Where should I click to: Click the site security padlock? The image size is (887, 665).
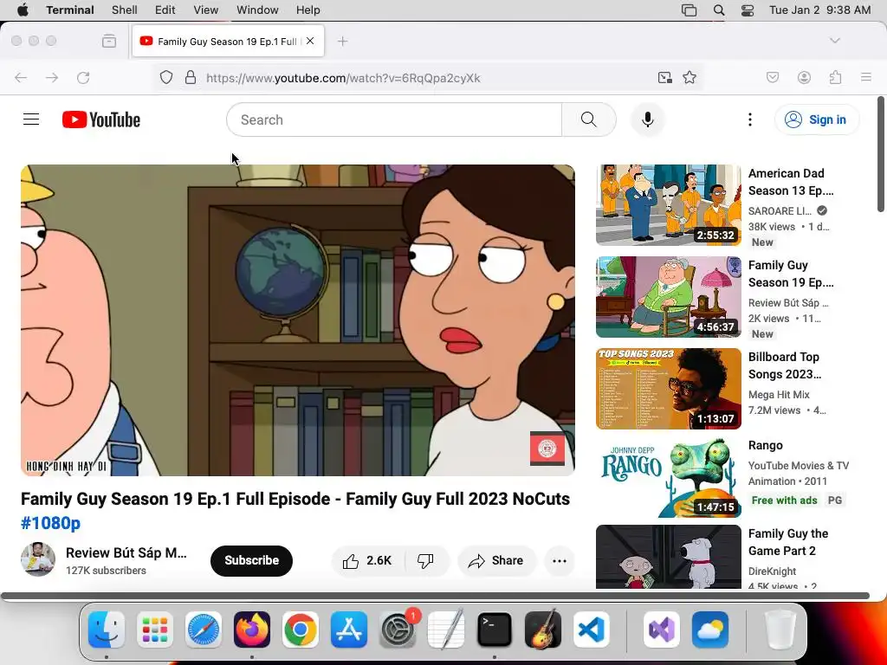coord(191,77)
